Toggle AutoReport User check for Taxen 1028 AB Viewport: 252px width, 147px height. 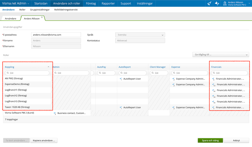(x=121, y=107)
